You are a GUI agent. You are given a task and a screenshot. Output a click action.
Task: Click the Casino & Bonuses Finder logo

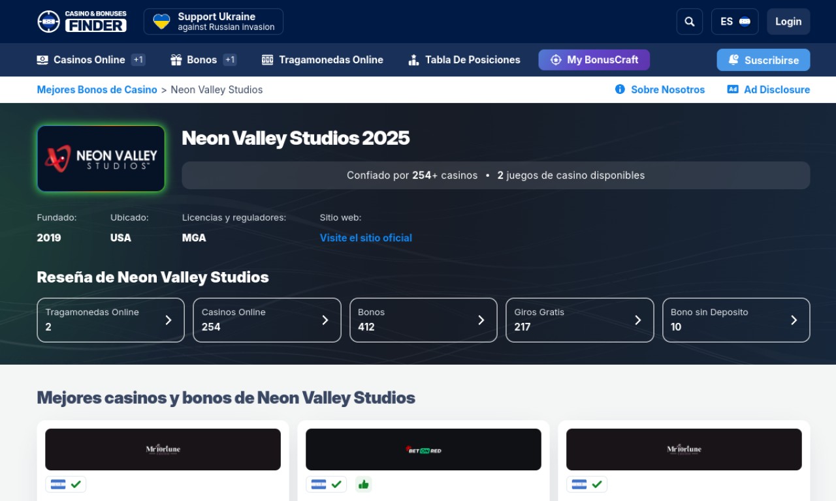[x=82, y=22]
